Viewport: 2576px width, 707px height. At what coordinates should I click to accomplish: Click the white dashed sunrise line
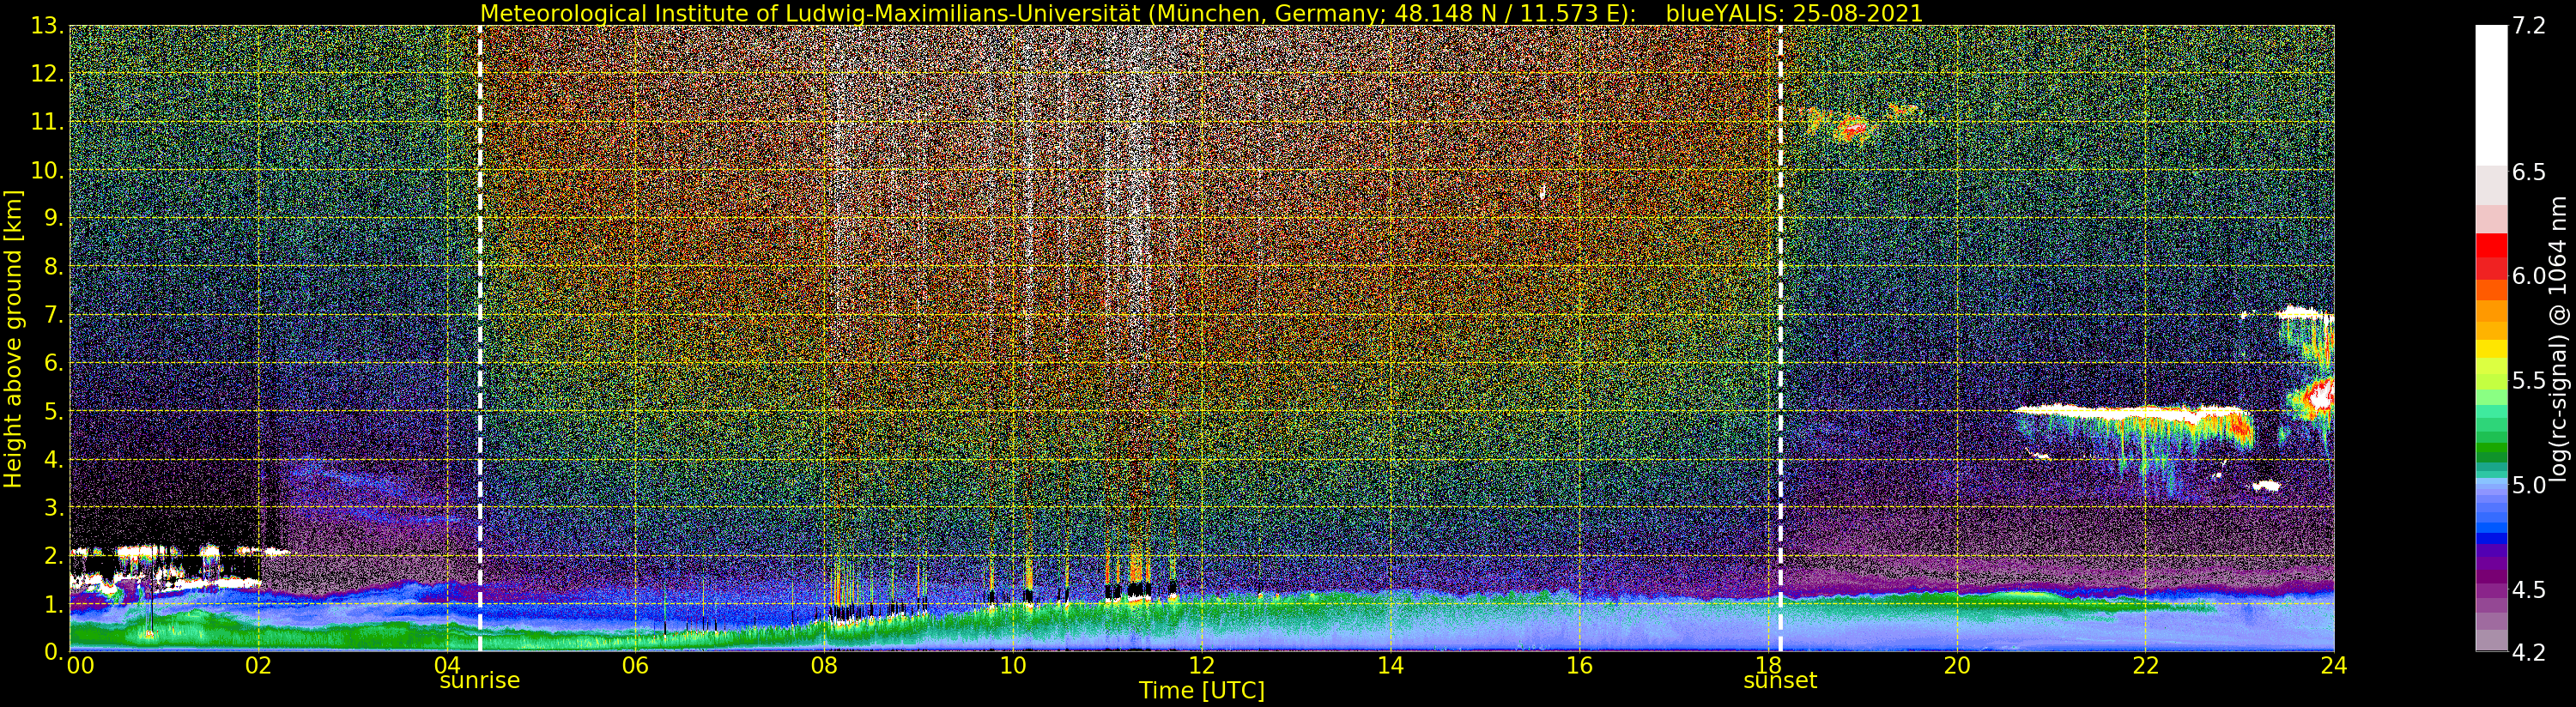(x=480, y=300)
